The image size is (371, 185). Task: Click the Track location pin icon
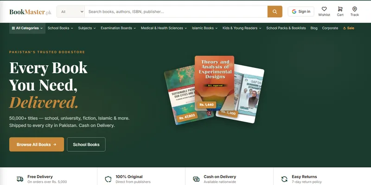click(x=354, y=9)
